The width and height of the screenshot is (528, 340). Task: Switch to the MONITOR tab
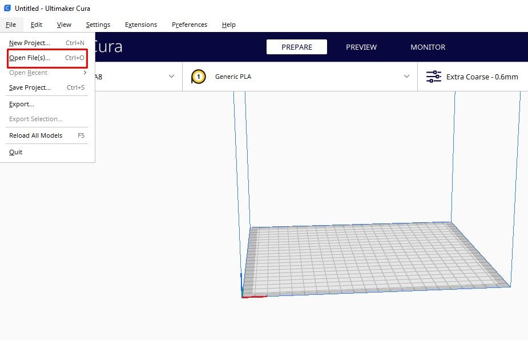point(428,47)
